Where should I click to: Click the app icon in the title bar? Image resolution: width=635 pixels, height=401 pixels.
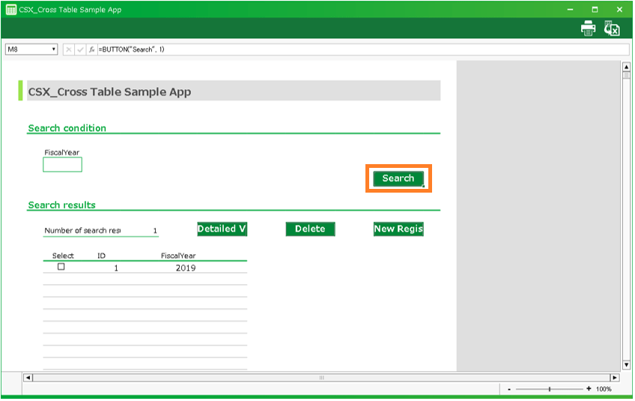pyautogui.click(x=11, y=10)
